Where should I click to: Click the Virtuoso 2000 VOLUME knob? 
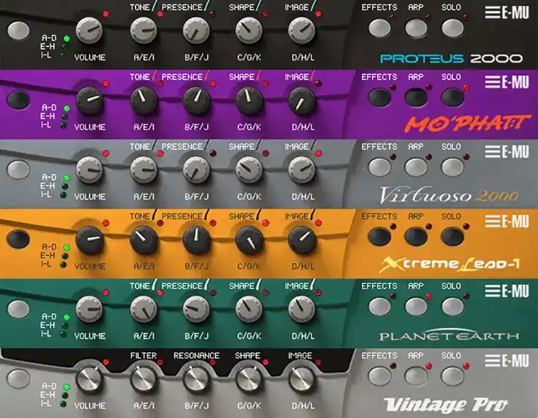pos(89,170)
